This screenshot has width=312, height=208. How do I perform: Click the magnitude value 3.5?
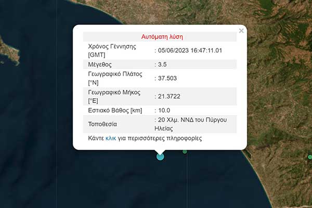[x=163, y=64]
